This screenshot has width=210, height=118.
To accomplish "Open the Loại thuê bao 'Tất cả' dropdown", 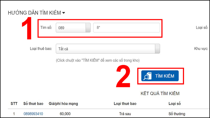I will [108, 49].
